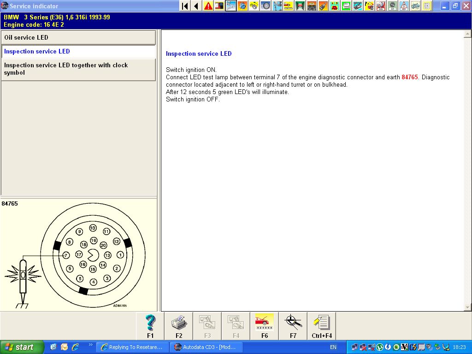Select Inspection service LED together with clock symbol
This screenshot has height=354, width=472.
pyautogui.click(x=78, y=69)
